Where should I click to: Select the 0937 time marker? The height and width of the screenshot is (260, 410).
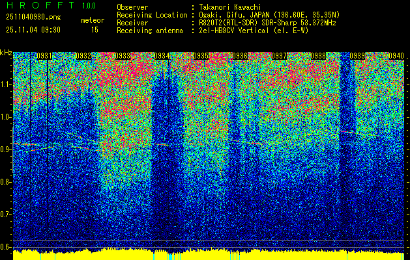click(279, 56)
